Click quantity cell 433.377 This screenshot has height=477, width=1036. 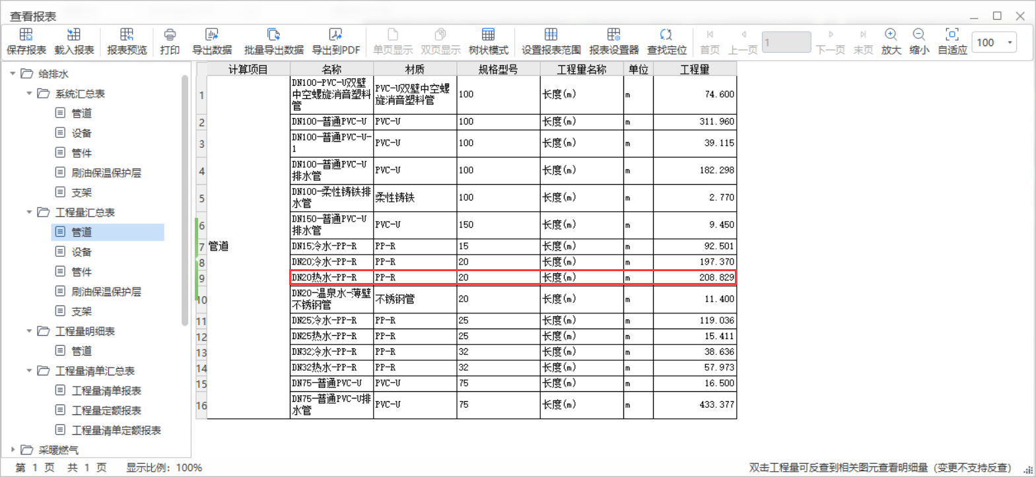[x=695, y=404]
